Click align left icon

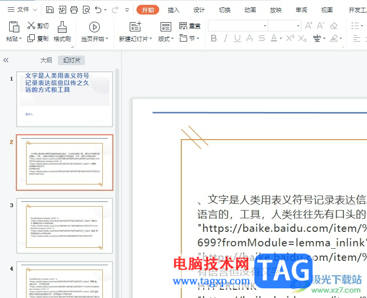pyautogui.click(x=356, y=38)
